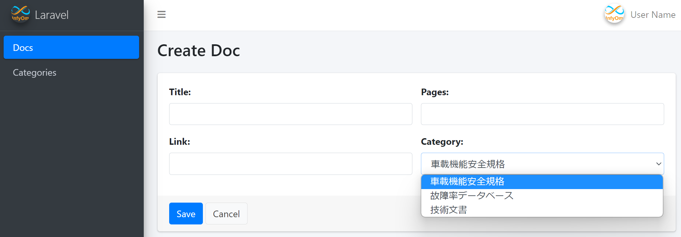This screenshot has width=681, height=237.
Task: Open the Laravel brand link
Action: click(52, 15)
